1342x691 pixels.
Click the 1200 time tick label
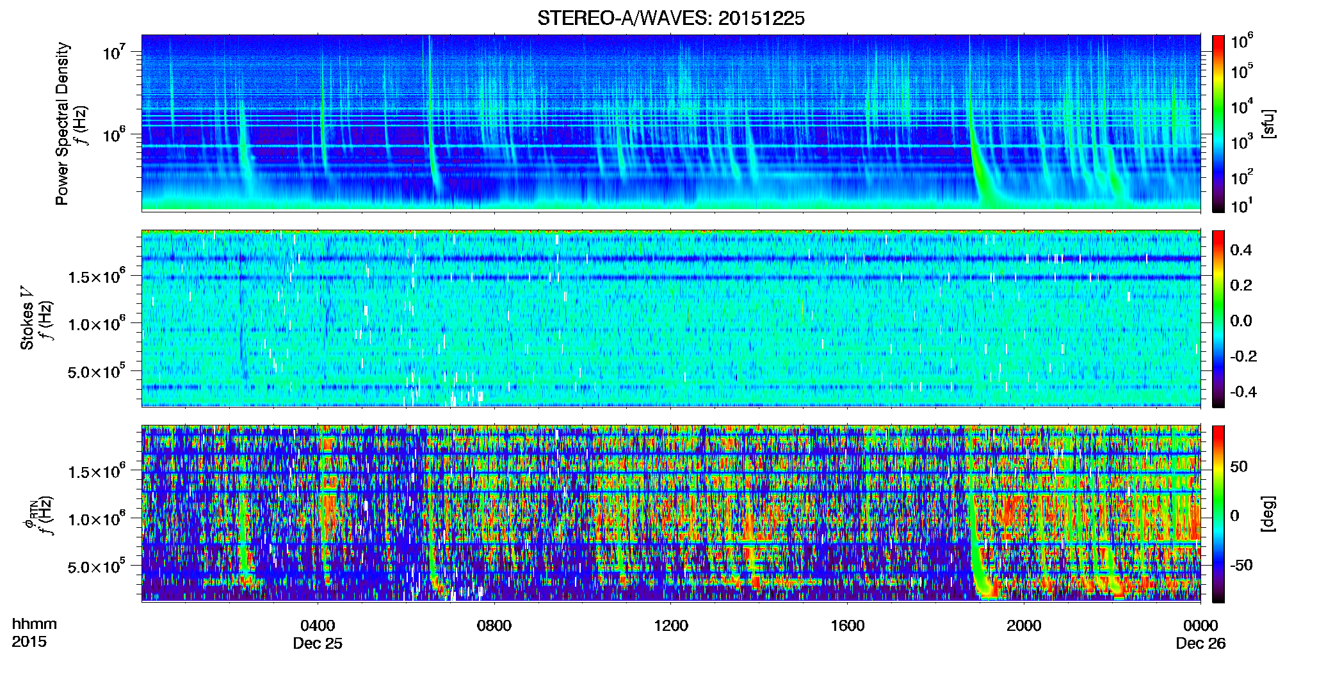pyautogui.click(x=671, y=626)
